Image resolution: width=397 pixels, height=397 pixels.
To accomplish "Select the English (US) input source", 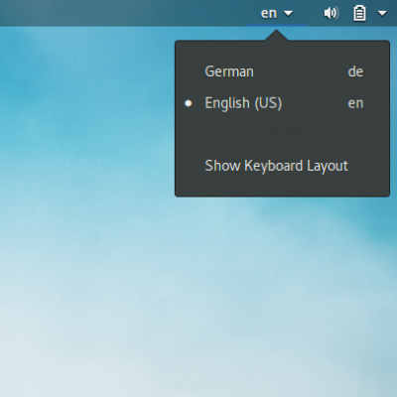I will [x=282, y=103].
